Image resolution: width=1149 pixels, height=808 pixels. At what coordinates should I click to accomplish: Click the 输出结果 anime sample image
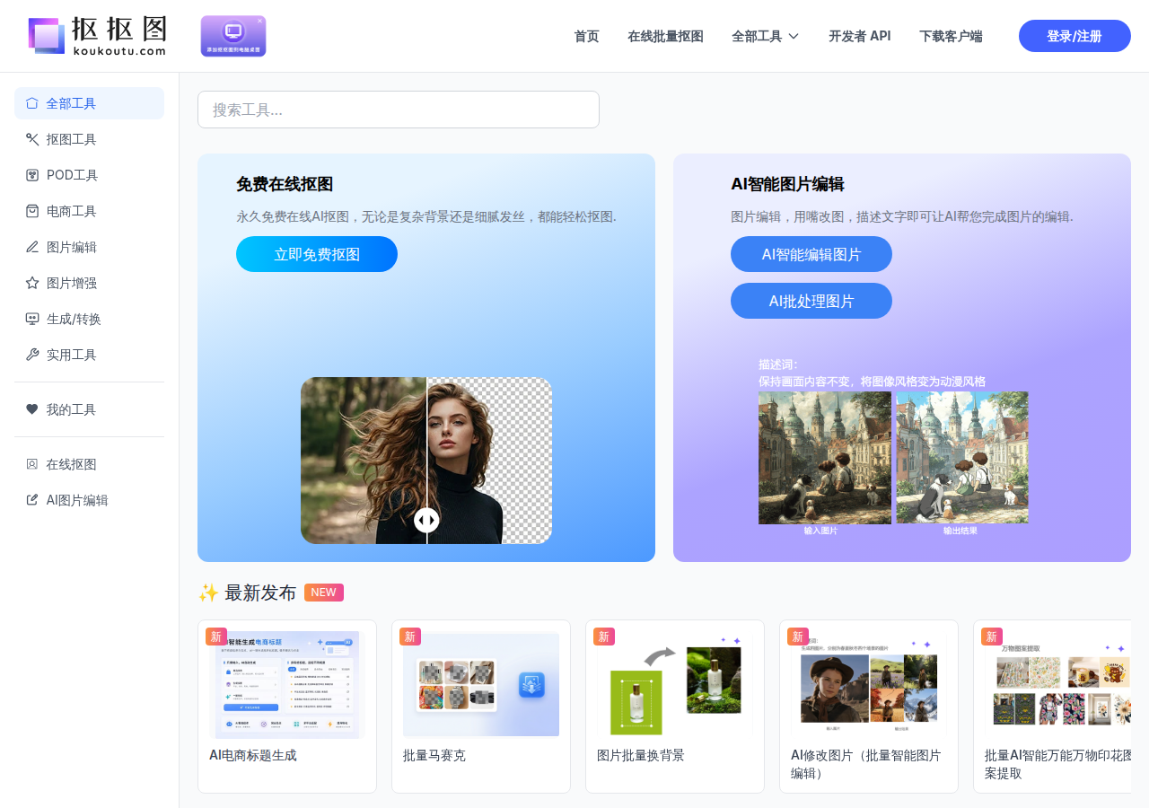[x=962, y=458]
